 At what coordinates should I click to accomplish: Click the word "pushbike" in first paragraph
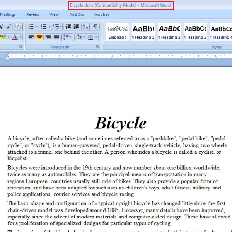(163, 138)
